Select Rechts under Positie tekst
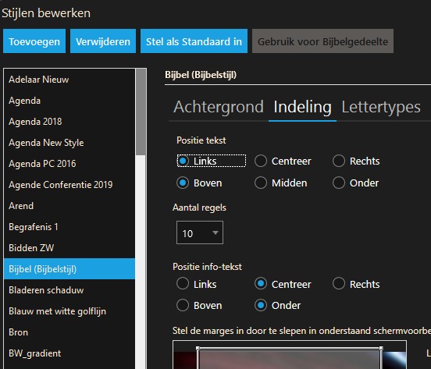Screen dimensions: 431x369 (x=356, y=161)
